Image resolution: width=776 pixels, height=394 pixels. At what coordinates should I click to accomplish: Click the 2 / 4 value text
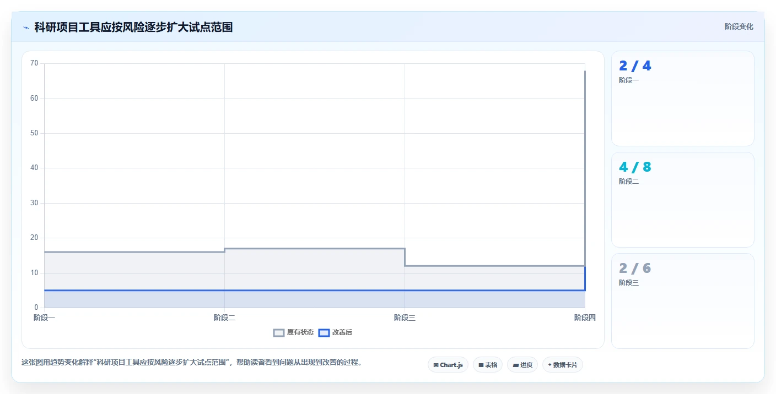tap(635, 65)
